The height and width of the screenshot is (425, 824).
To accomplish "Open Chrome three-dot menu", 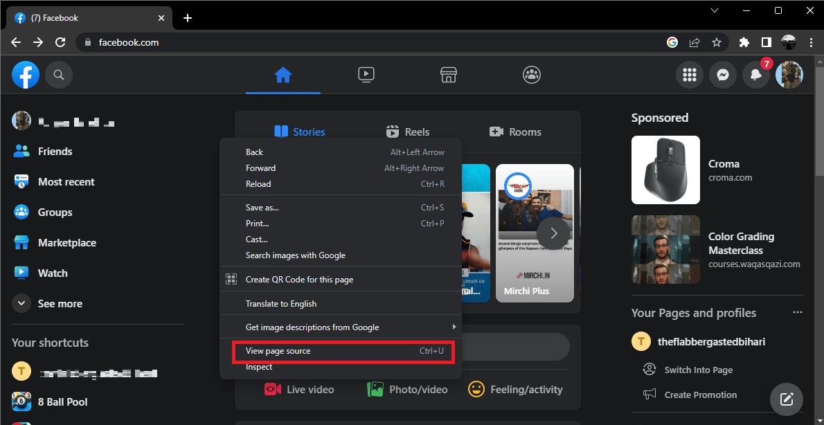I will coord(810,42).
